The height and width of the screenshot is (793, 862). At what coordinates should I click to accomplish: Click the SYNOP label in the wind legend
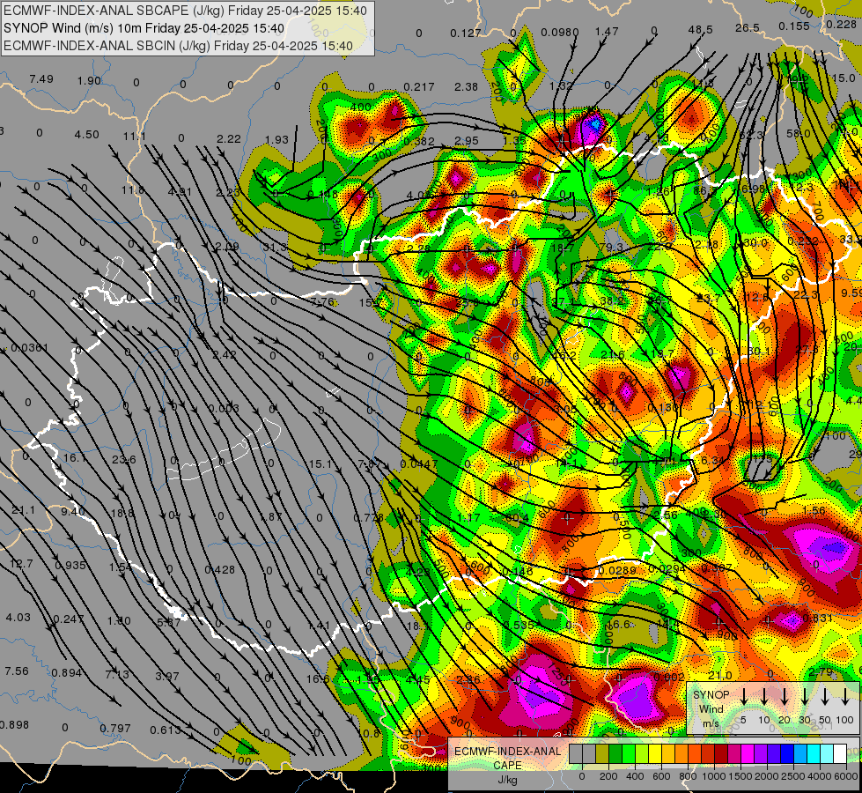tap(711, 695)
